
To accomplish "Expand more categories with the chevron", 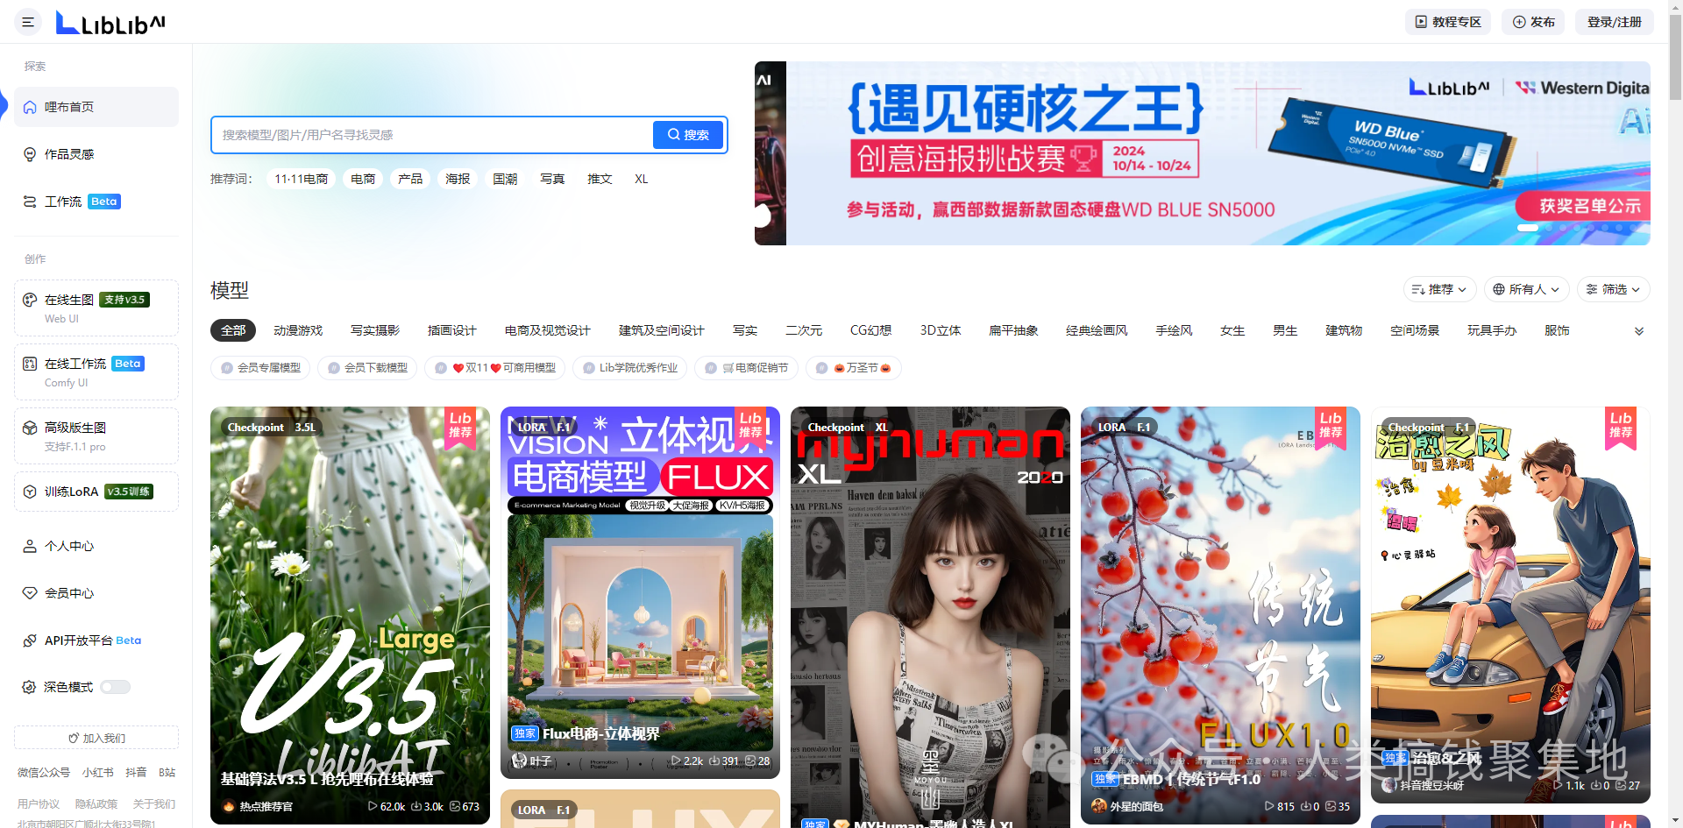I will (1637, 331).
